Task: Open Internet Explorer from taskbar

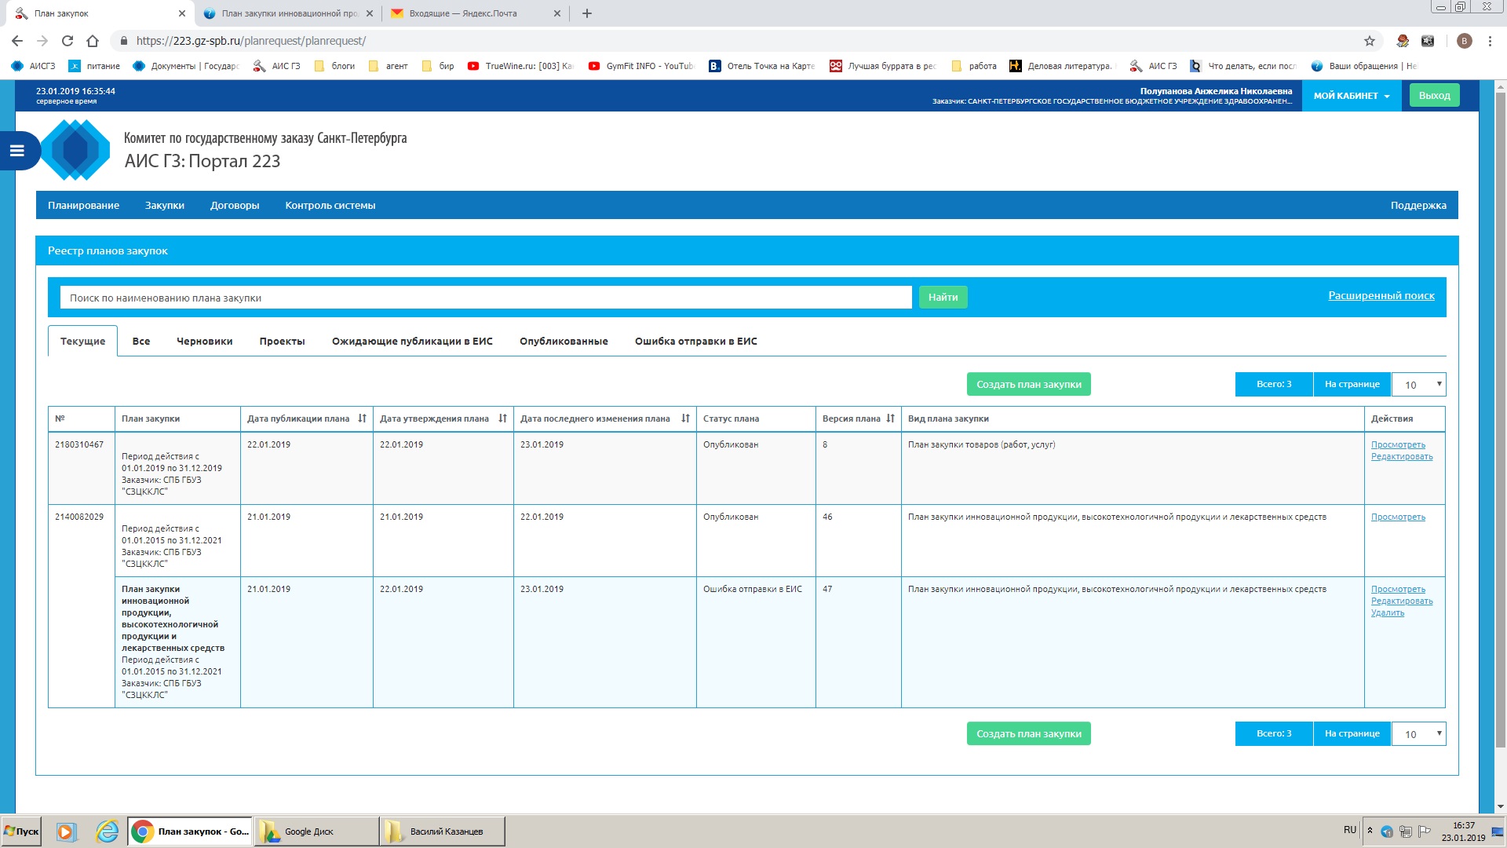Action: pos(107,832)
